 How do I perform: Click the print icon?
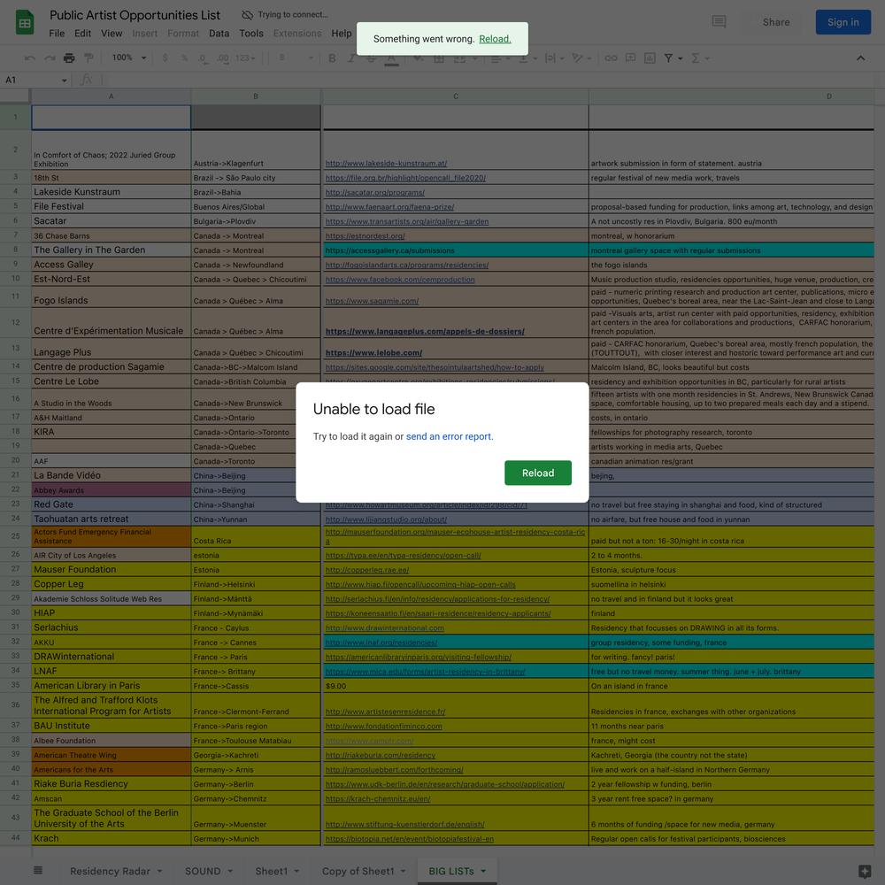click(69, 58)
